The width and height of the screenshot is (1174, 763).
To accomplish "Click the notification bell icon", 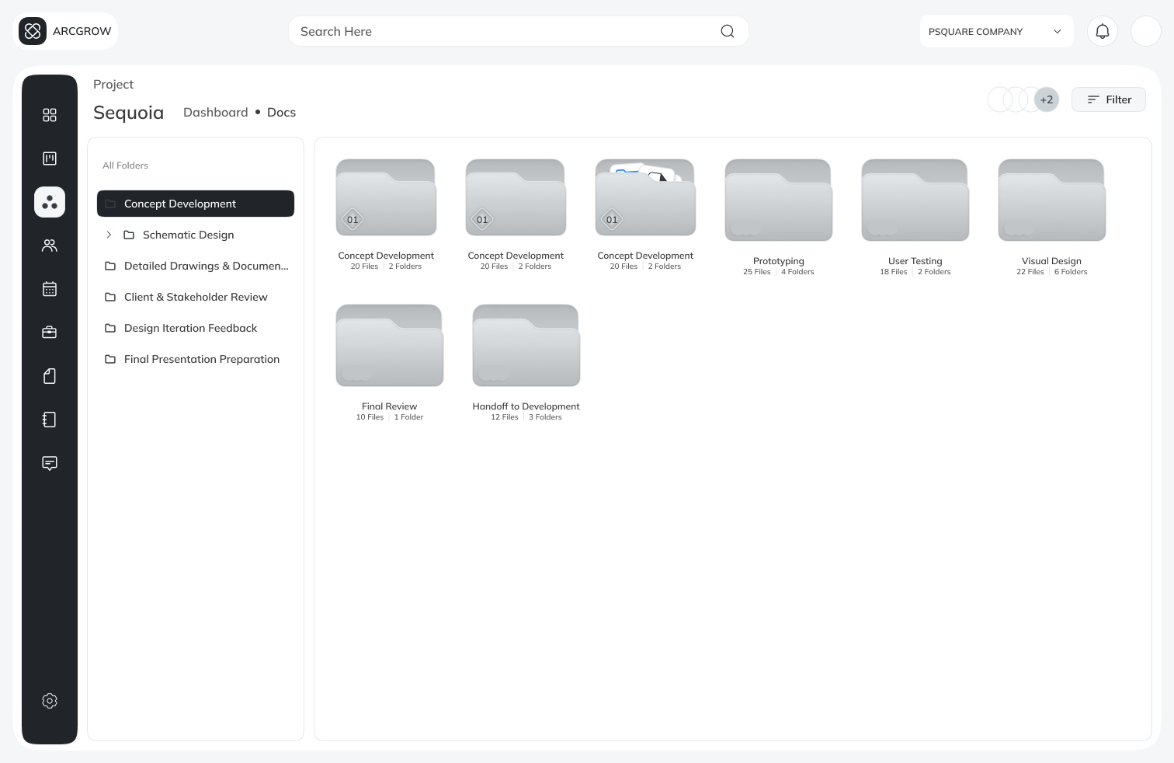I will [1102, 31].
